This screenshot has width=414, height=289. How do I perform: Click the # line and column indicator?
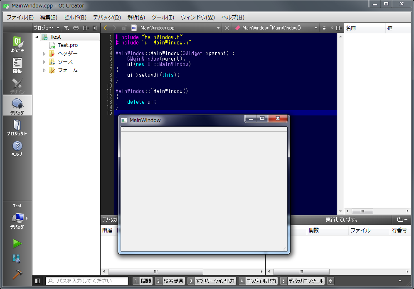(324, 28)
